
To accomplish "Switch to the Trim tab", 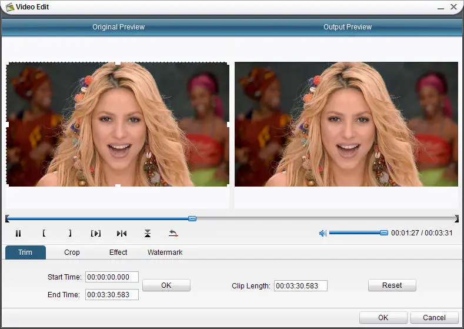I will point(25,252).
